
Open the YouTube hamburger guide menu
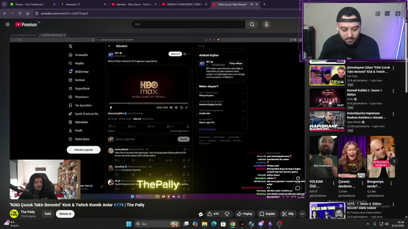[x=8, y=24]
